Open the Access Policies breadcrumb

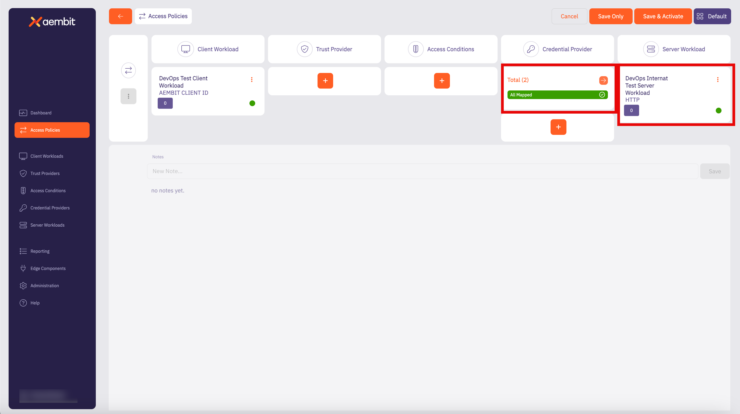(x=163, y=16)
